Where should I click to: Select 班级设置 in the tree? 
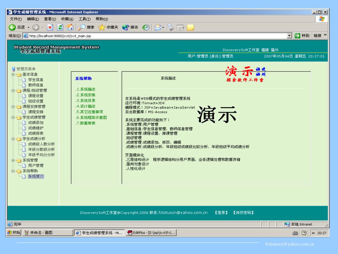tap(36, 101)
